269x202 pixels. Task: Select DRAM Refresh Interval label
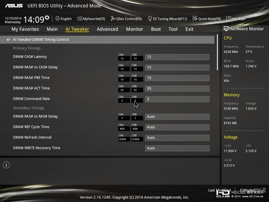pos(32,137)
